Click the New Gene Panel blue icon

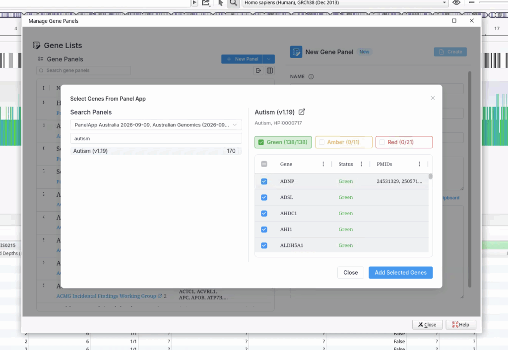tap(296, 52)
